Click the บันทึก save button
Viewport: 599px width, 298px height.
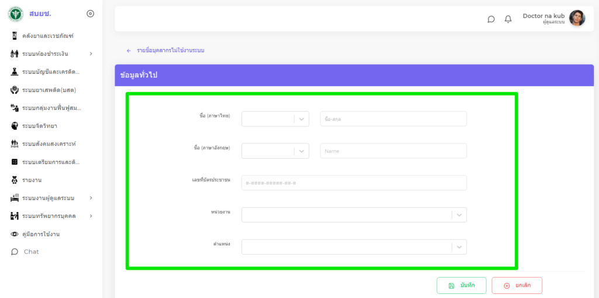click(x=461, y=285)
